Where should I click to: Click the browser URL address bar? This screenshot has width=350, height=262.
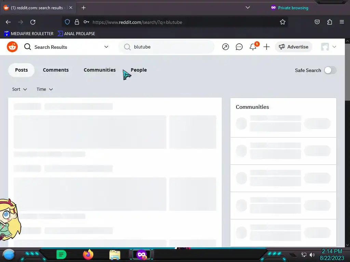pyautogui.click(x=174, y=22)
